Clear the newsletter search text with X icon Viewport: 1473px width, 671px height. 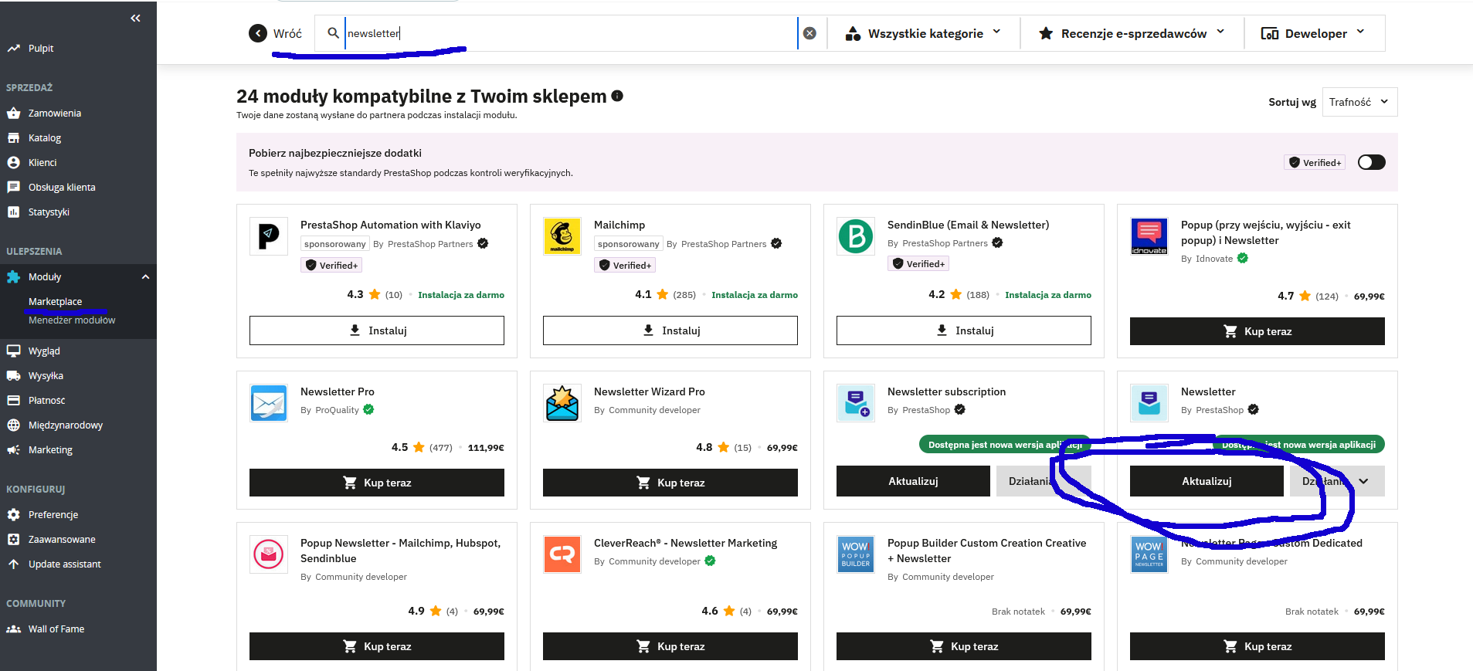[809, 33]
